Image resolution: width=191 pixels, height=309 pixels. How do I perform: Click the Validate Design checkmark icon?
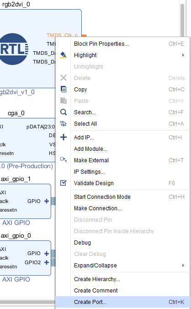coord(64,183)
